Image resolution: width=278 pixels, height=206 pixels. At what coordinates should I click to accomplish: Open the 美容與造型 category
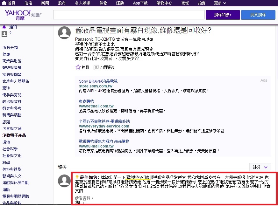12,169
